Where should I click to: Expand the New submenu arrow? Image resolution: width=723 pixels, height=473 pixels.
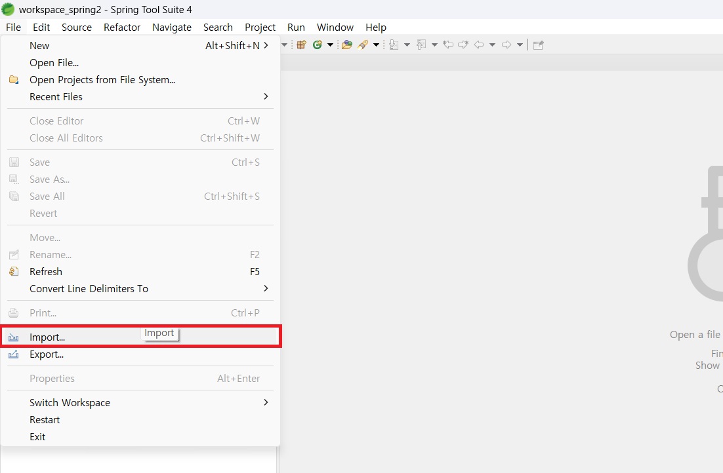(266, 45)
